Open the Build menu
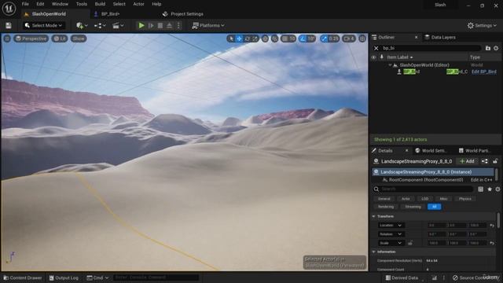This screenshot has width=503, height=283. coord(100,4)
